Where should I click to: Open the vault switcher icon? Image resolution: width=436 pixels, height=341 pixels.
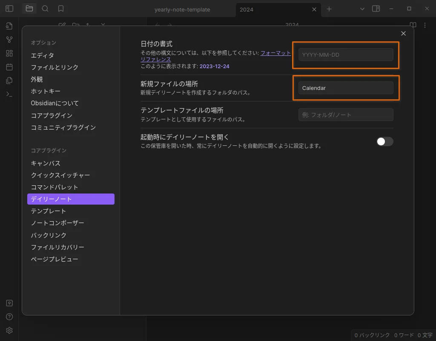pyautogui.click(x=9, y=303)
